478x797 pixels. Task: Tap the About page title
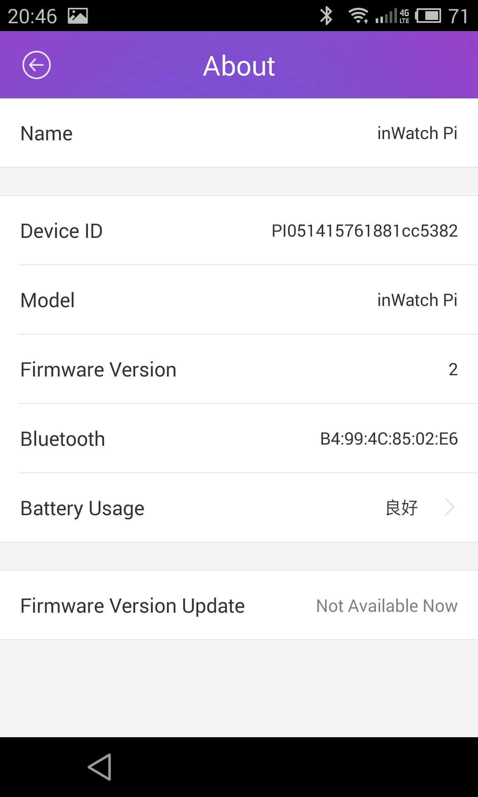pyautogui.click(x=239, y=66)
